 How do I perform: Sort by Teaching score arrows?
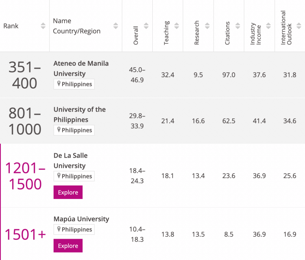[x=177, y=26]
